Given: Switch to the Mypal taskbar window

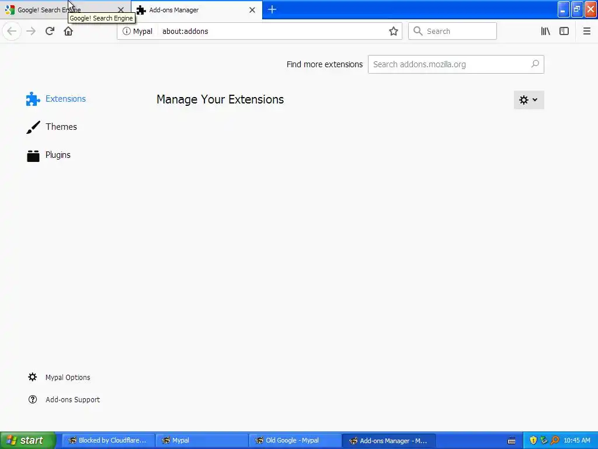Looking at the screenshot, I should tap(201, 441).
